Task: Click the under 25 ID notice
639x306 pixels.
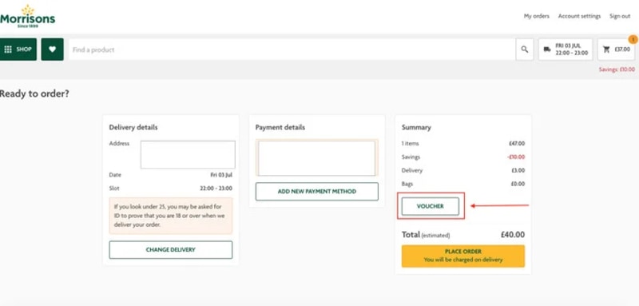Action: click(x=171, y=216)
